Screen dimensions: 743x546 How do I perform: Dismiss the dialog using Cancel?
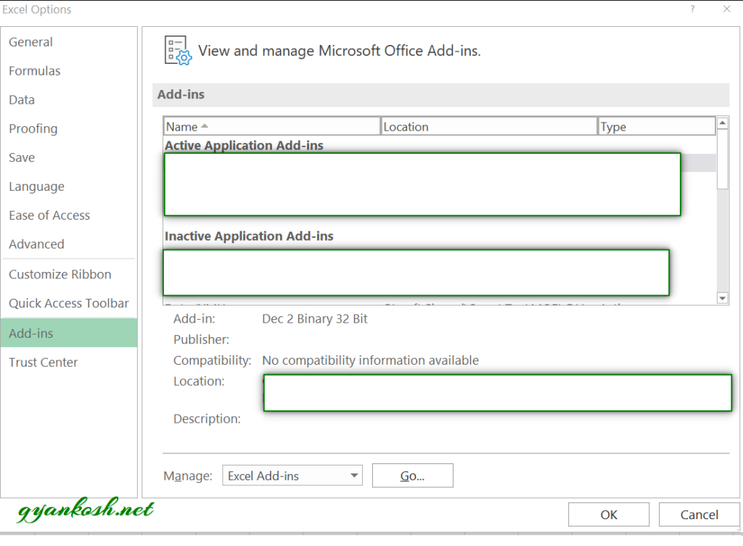698,514
